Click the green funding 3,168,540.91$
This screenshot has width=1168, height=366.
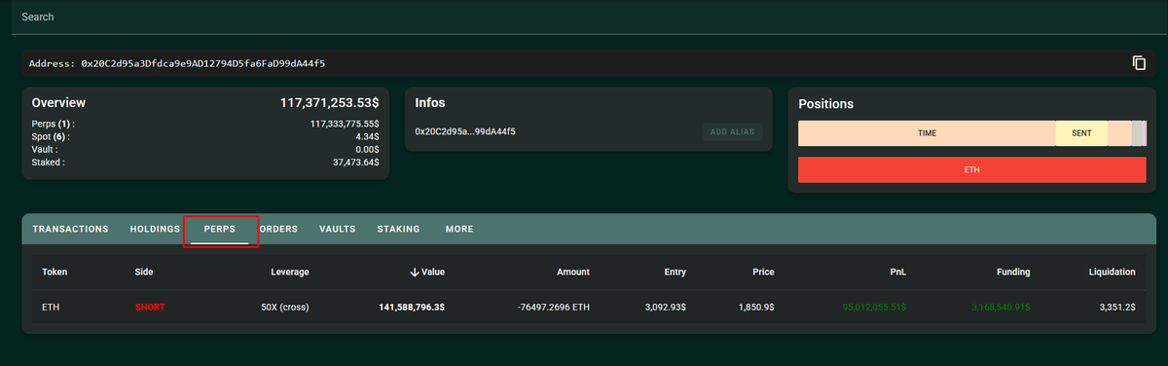1001,307
